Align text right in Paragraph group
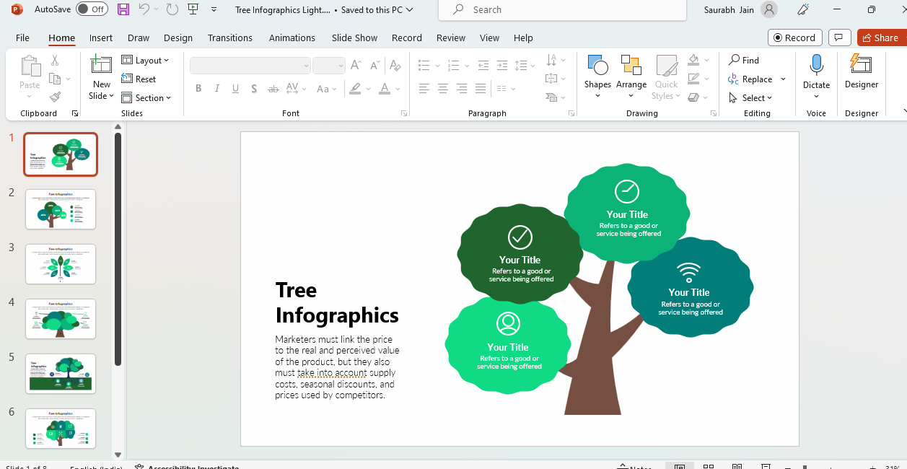The height and width of the screenshot is (469, 907). (462, 88)
